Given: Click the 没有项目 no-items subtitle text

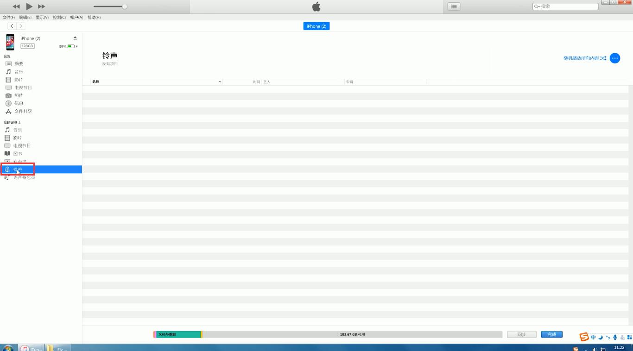Looking at the screenshot, I should 110,64.
